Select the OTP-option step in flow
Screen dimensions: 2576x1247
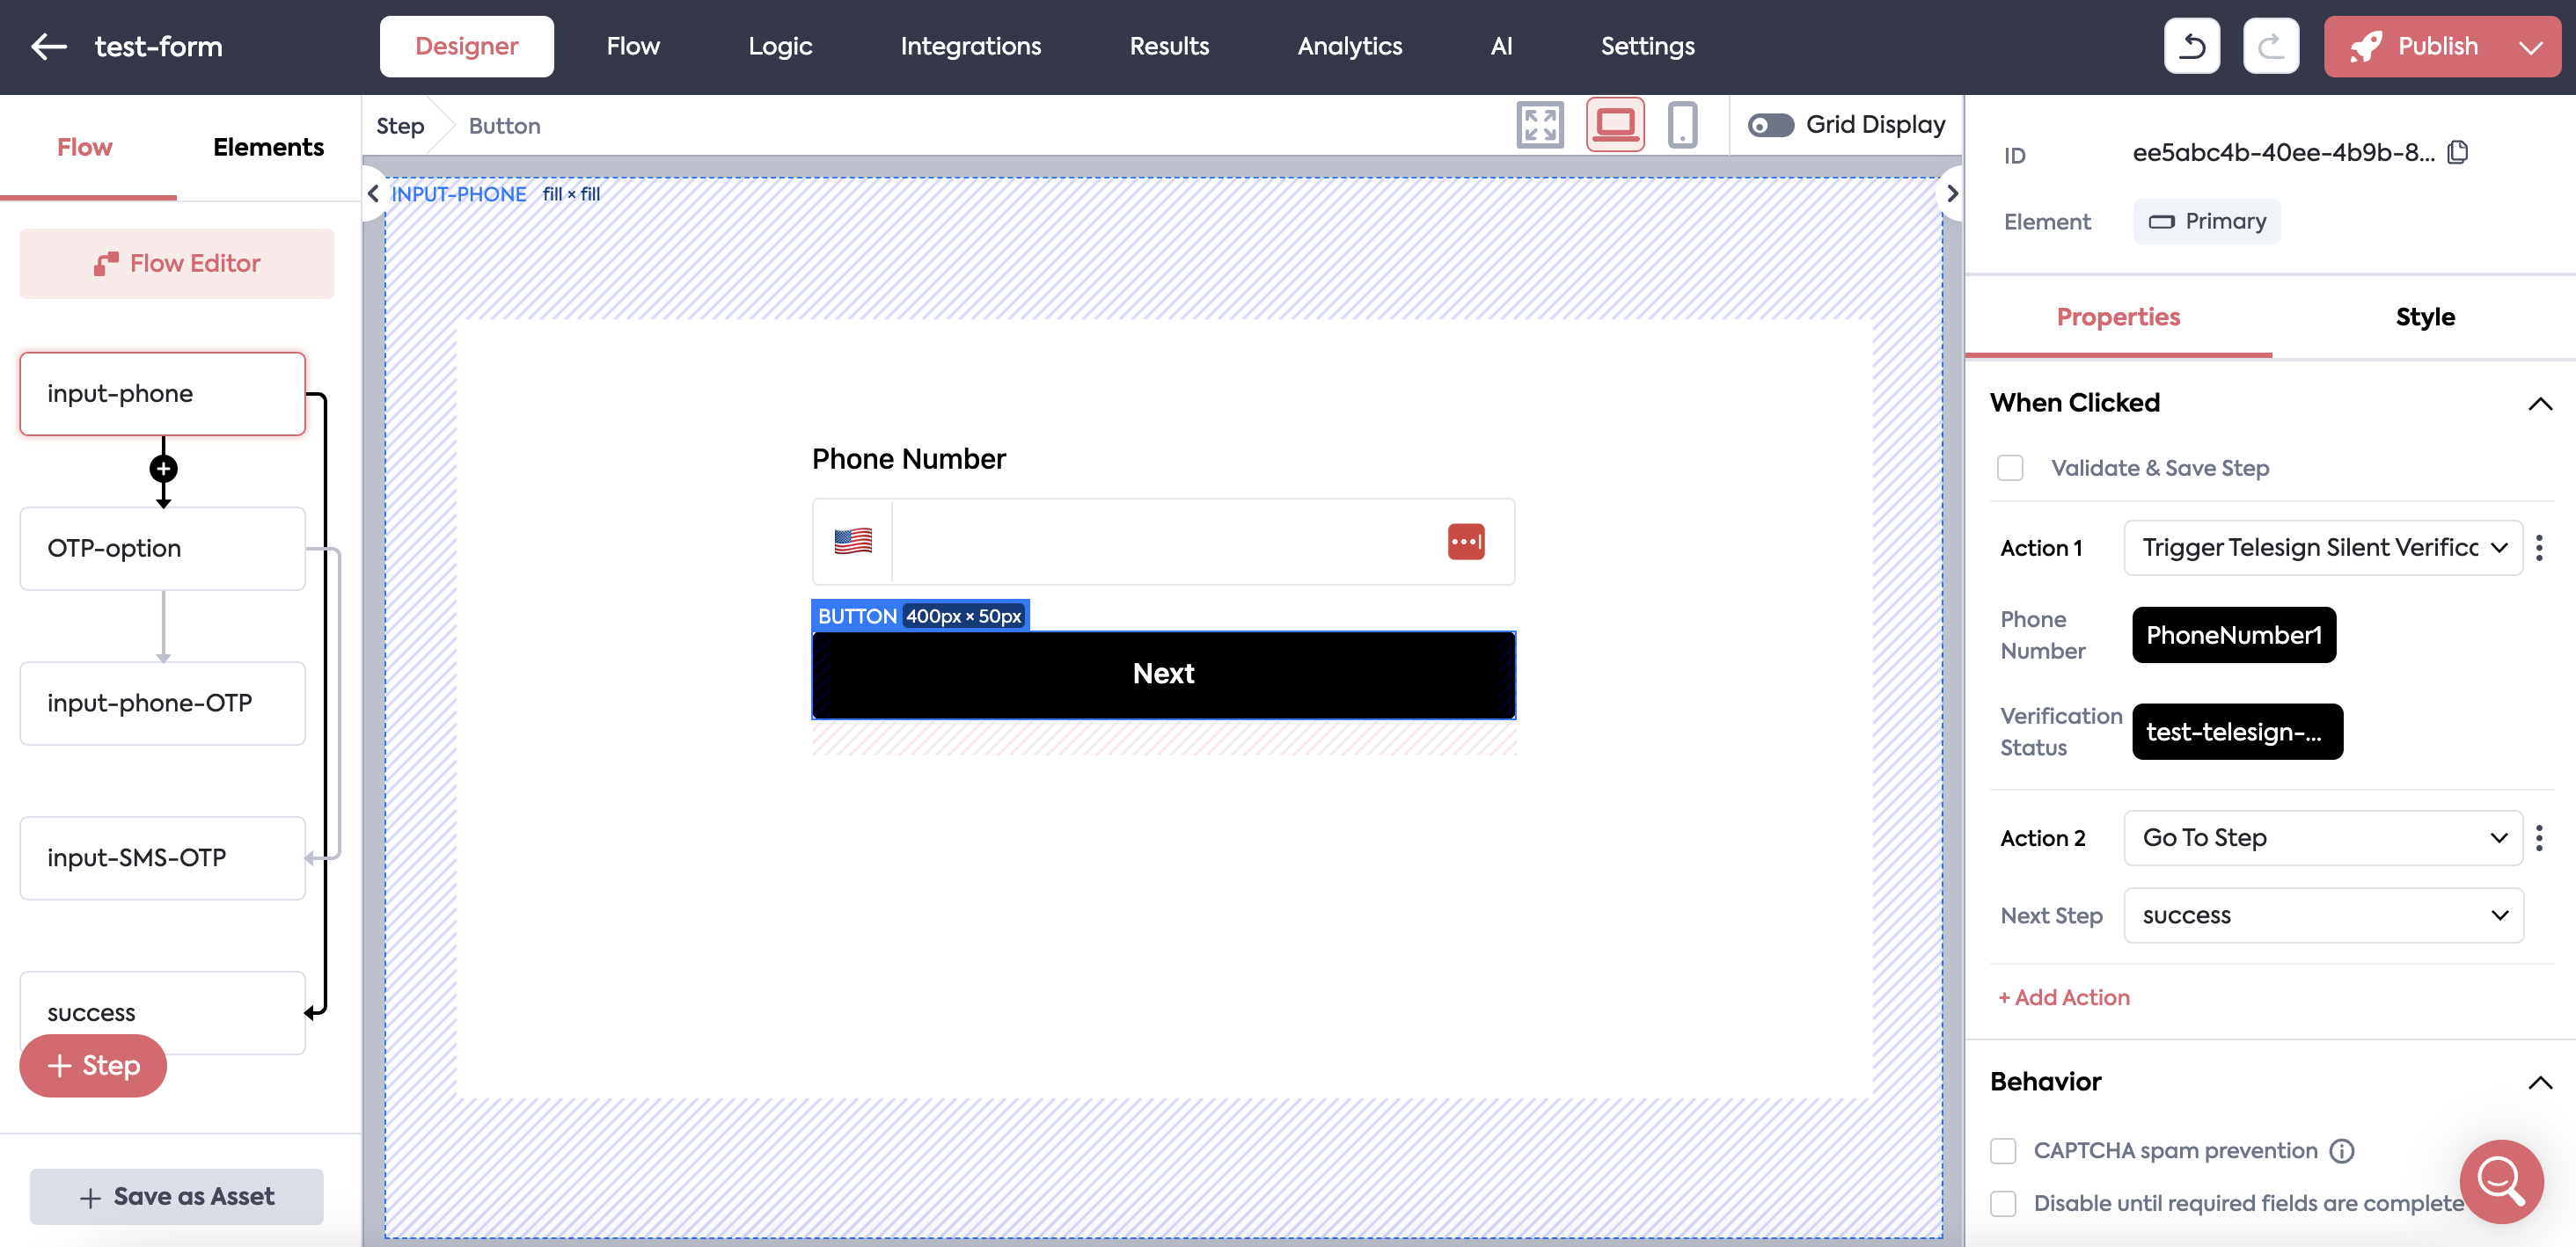click(162, 548)
